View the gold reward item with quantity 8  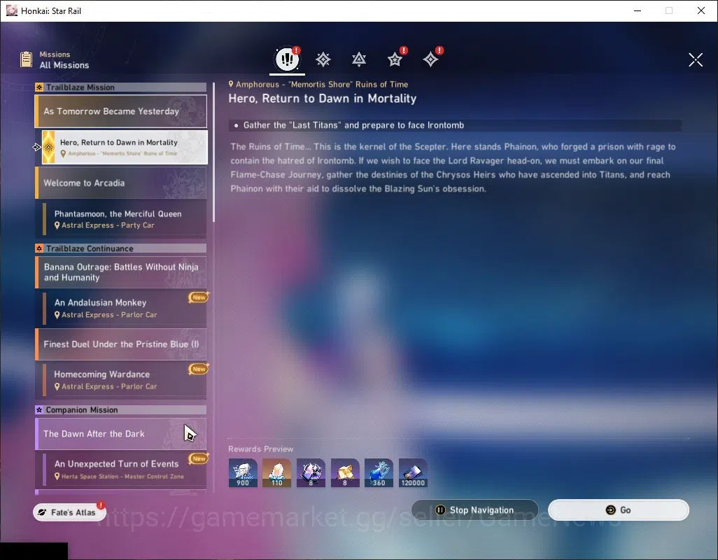tap(345, 472)
